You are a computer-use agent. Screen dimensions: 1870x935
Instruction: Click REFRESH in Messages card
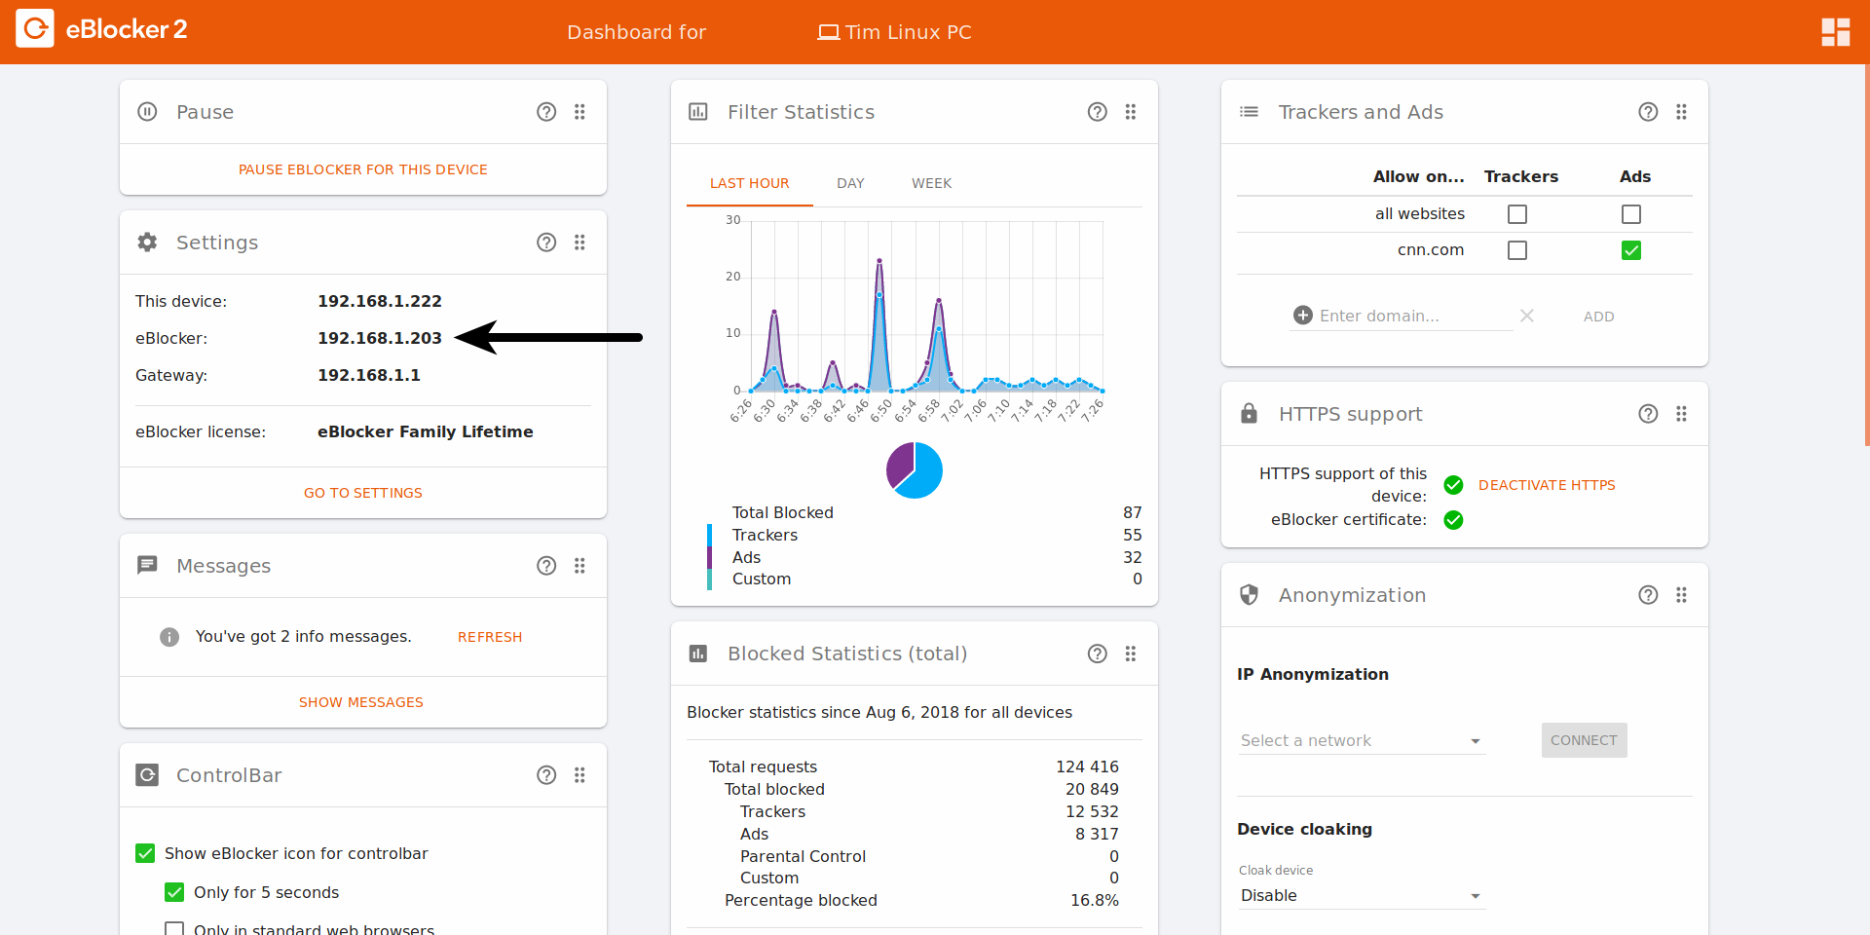coord(490,637)
